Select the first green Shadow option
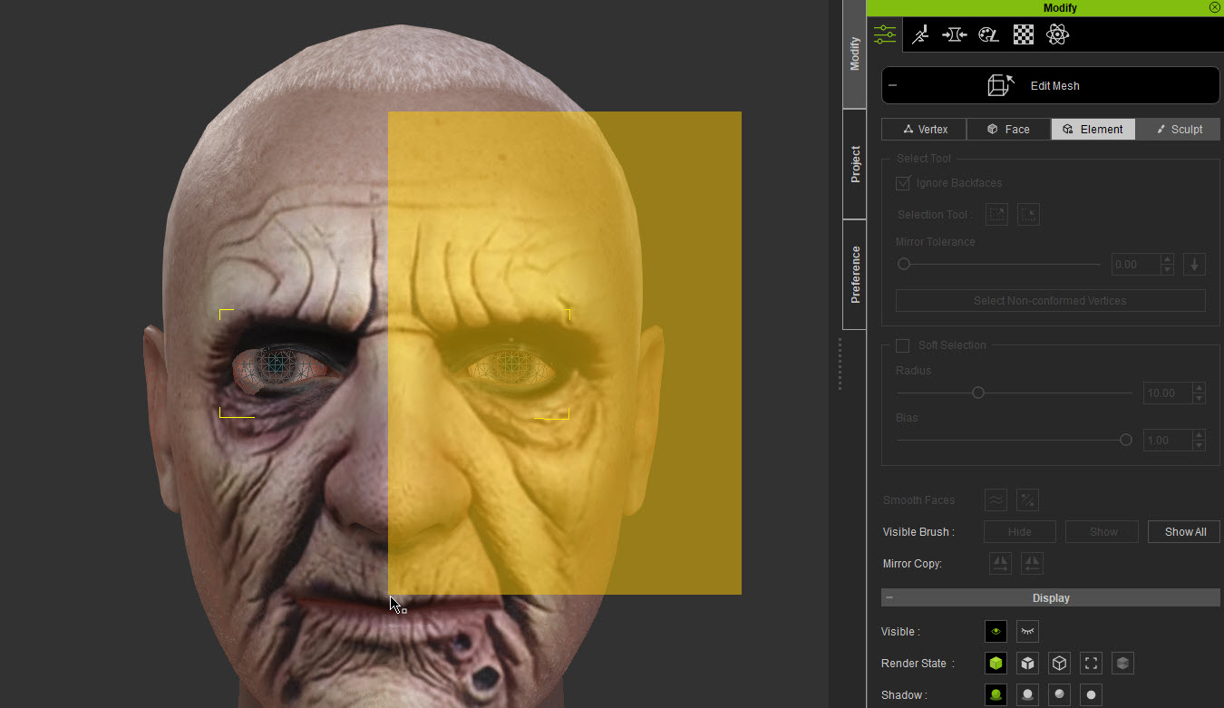The image size is (1224, 708). (996, 695)
